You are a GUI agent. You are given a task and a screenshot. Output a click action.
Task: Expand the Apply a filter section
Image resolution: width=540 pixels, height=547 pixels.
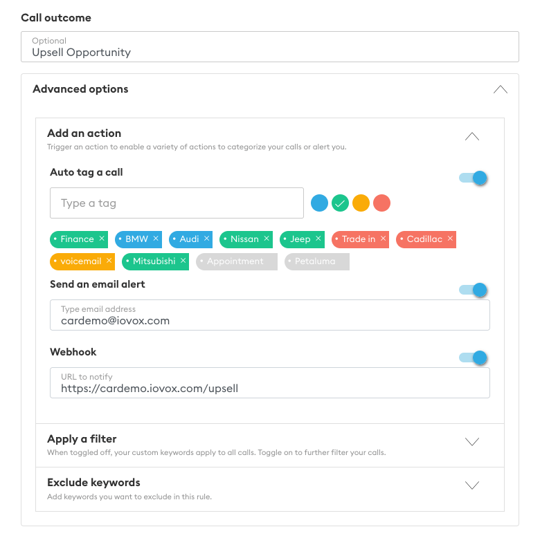click(472, 442)
